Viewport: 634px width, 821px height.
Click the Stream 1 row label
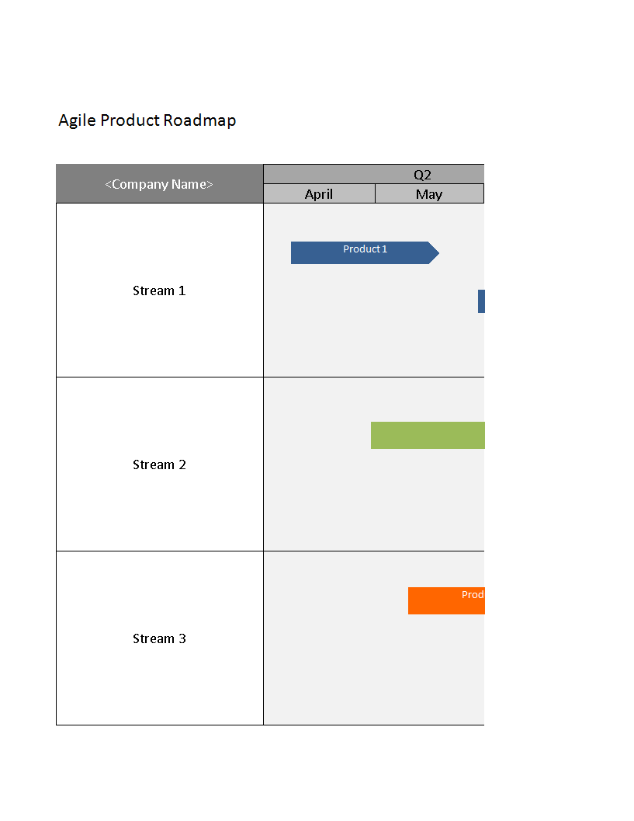coord(159,290)
